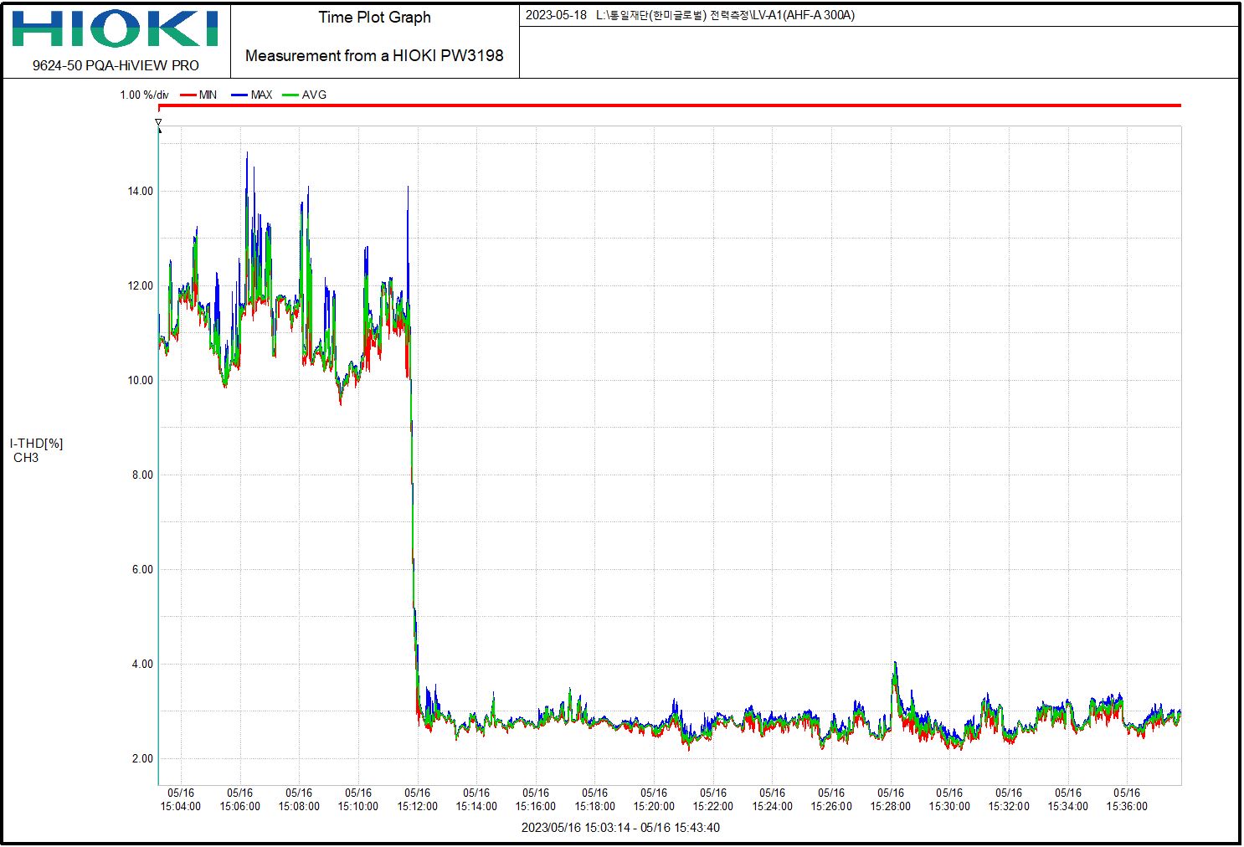Click the 2.00 Y-axis value
This screenshot has height=847, width=1244.
click(x=142, y=759)
